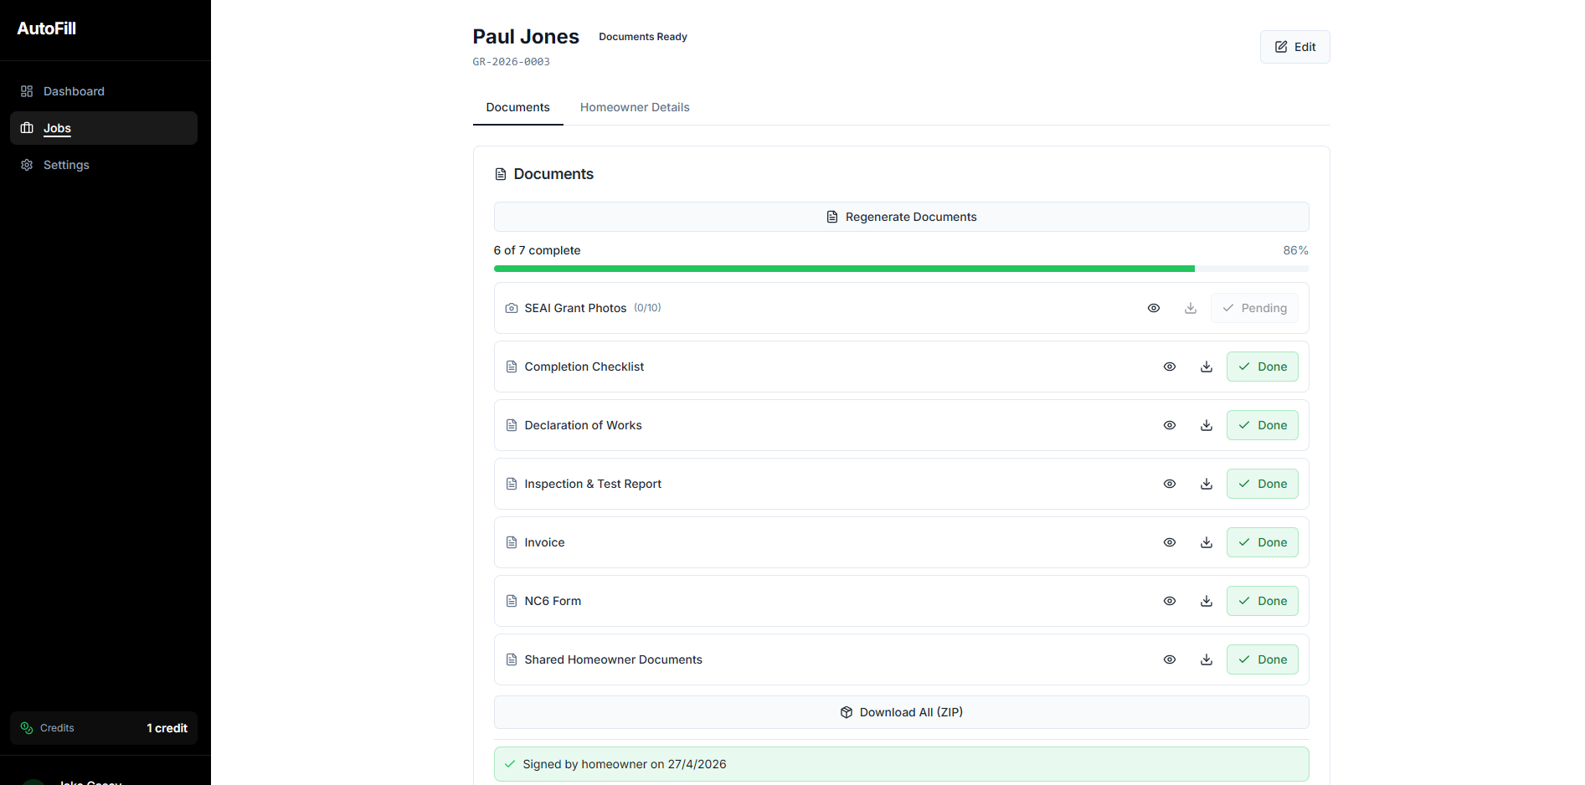
Task: Click the SEAI Grant Photos row title
Action: tap(575, 308)
